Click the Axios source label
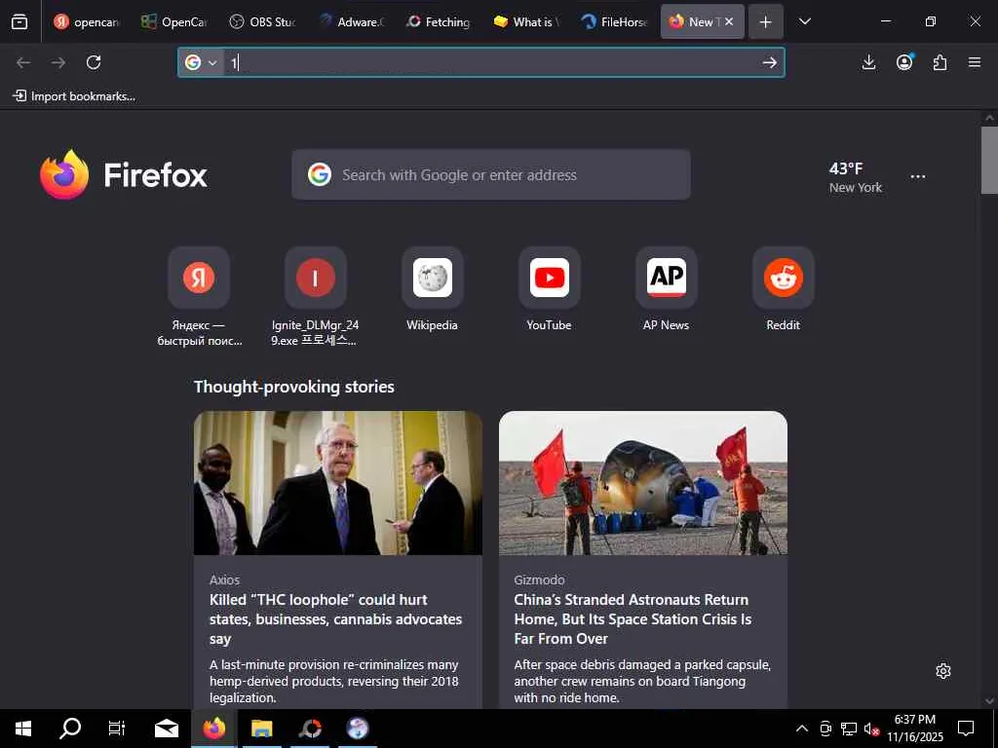 pyautogui.click(x=225, y=580)
